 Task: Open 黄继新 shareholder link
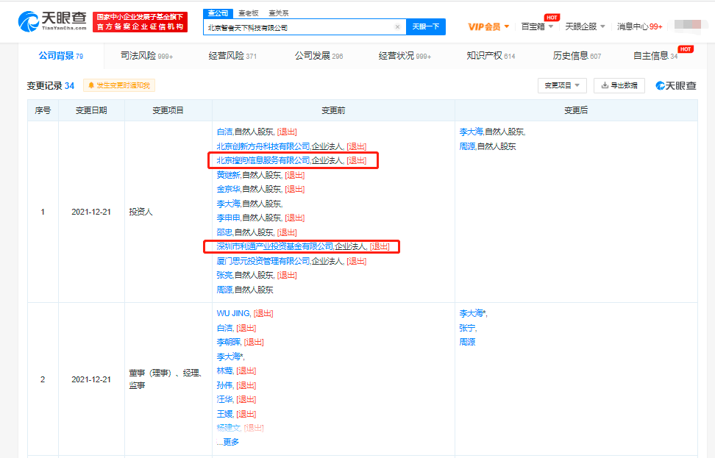pos(229,175)
